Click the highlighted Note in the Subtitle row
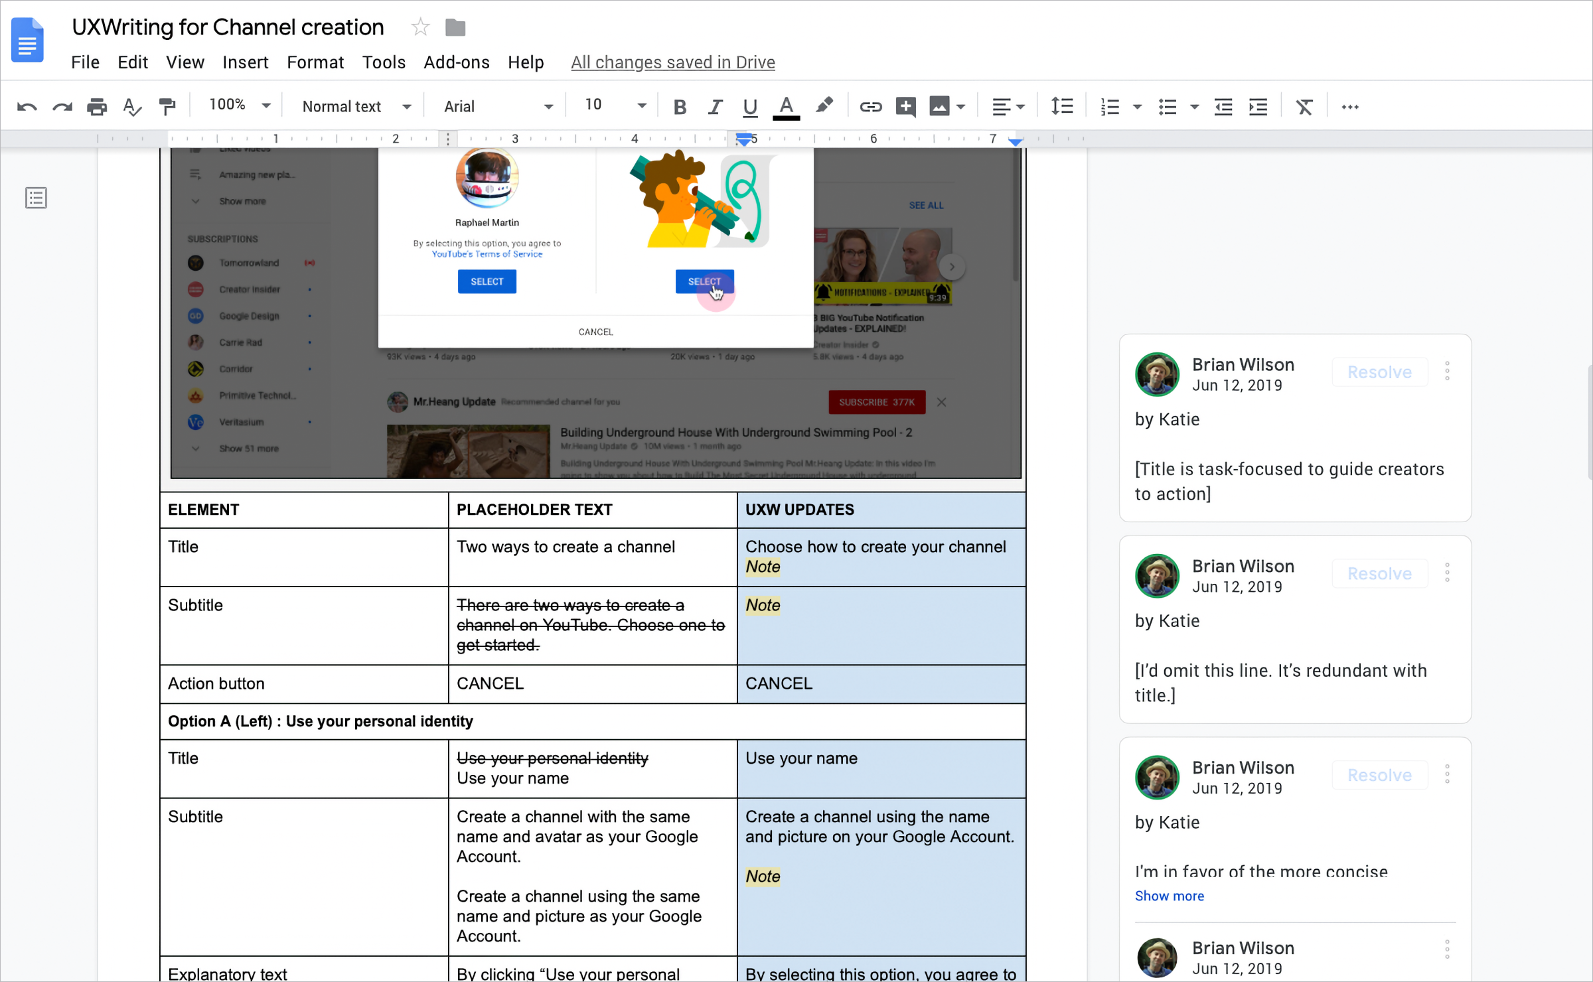Image resolution: width=1593 pixels, height=982 pixels. 763,605
